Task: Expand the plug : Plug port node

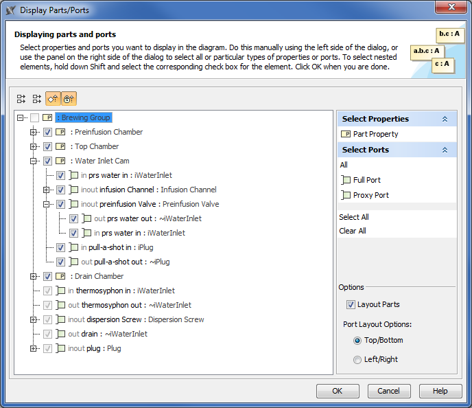Action: tap(33, 349)
